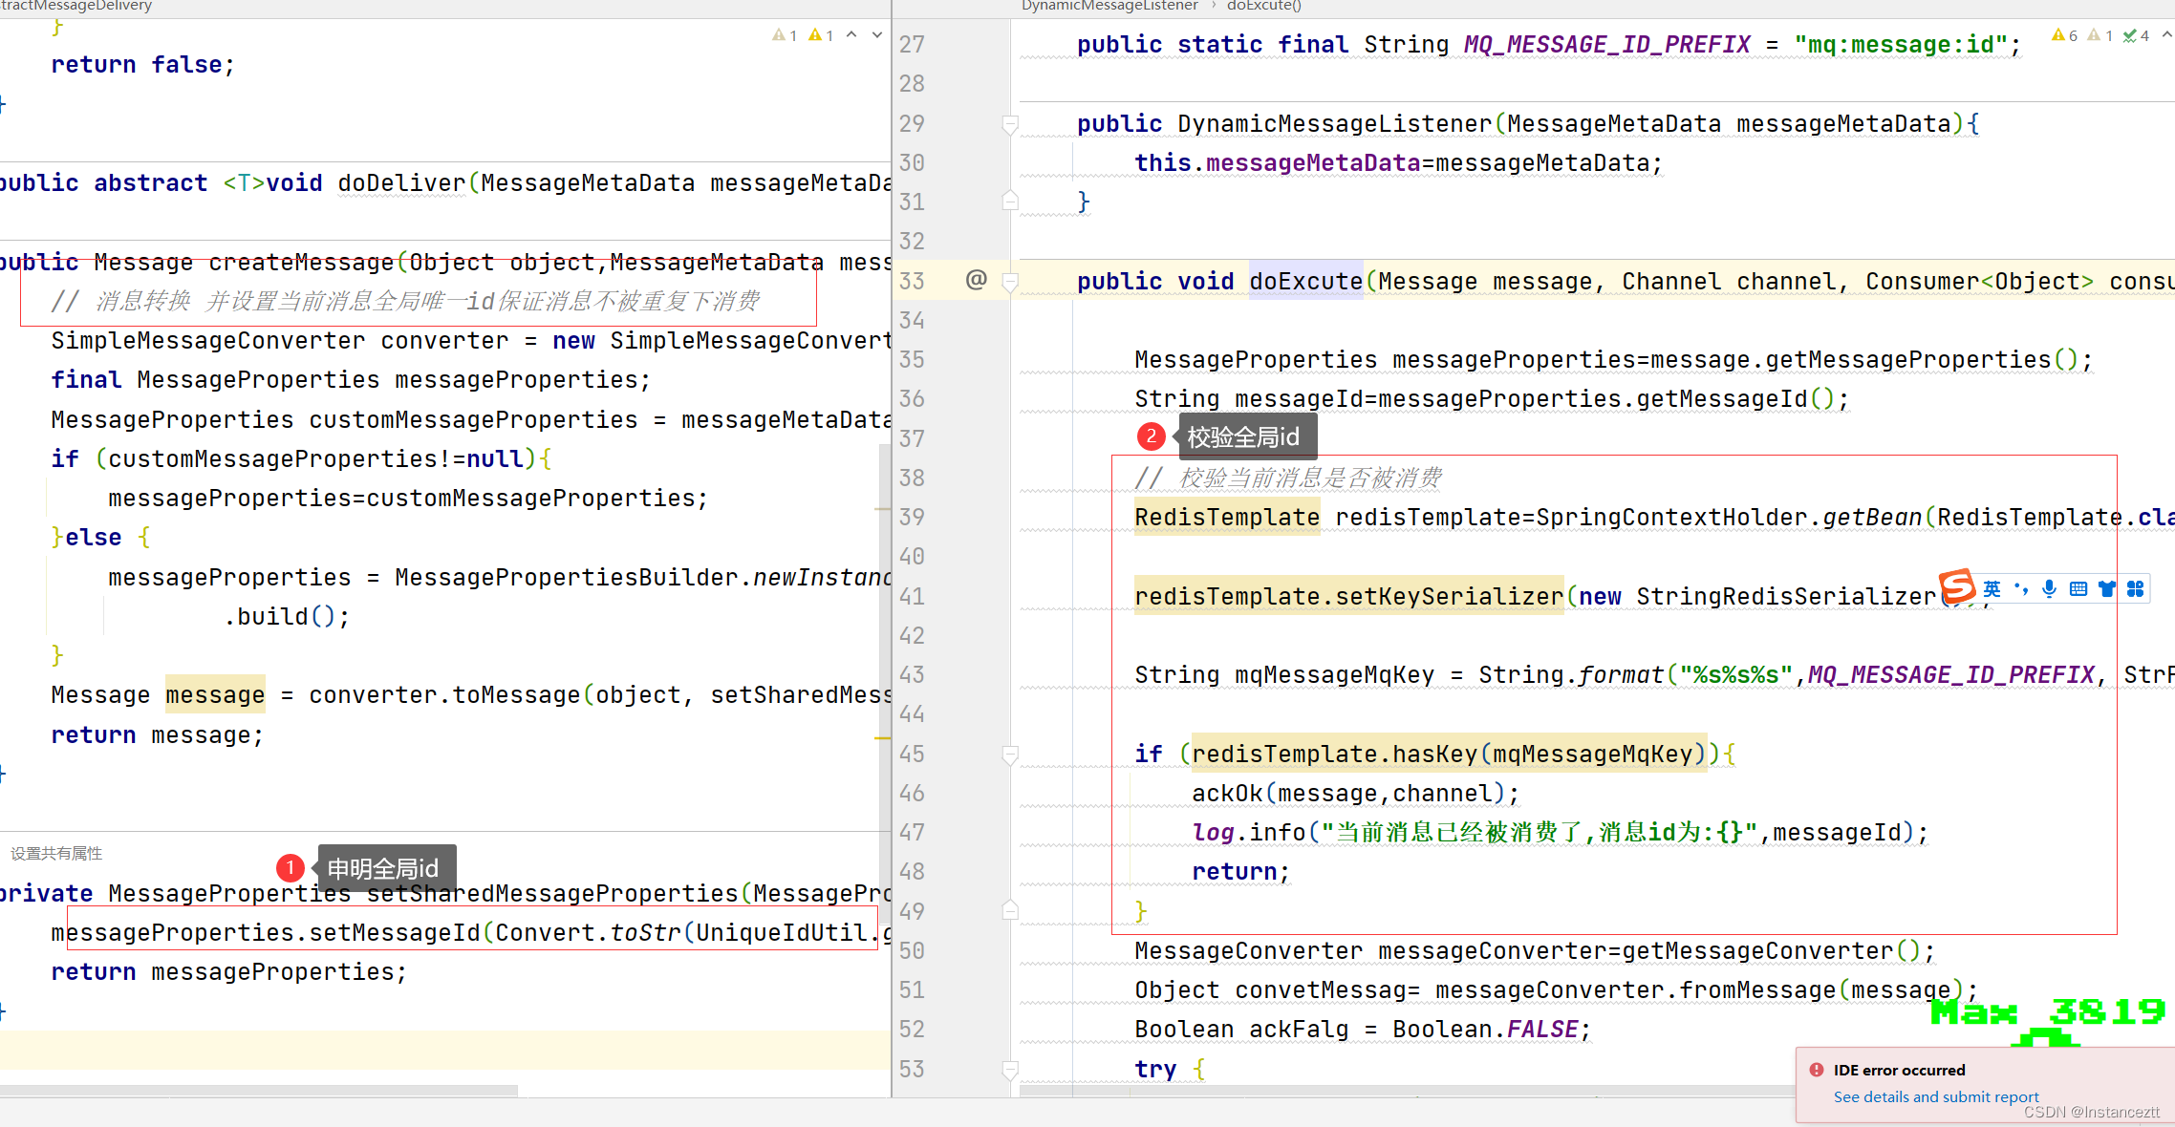This screenshot has height=1127, width=2175.
Task: Toggle the 英 Chinese/English input mode
Action: point(1992,589)
